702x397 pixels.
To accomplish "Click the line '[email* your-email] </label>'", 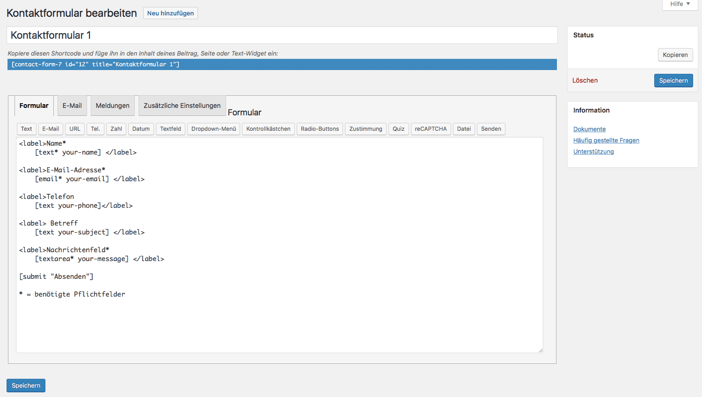I will (x=90, y=179).
